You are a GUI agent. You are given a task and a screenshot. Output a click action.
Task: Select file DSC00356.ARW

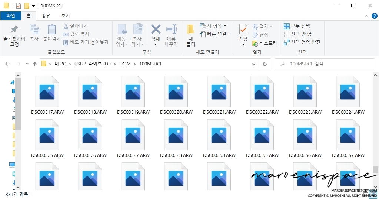pos(305,138)
